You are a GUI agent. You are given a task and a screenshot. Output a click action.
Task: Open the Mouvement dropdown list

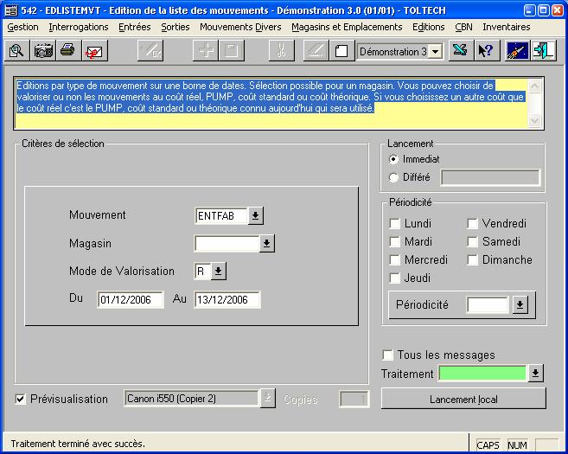(256, 215)
